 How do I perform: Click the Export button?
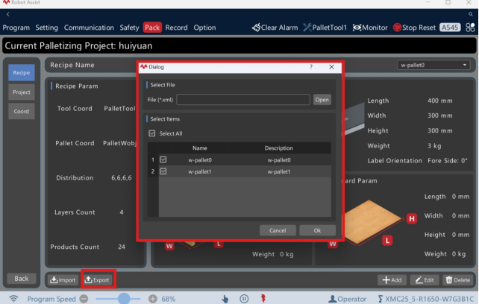tap(97, 280)
